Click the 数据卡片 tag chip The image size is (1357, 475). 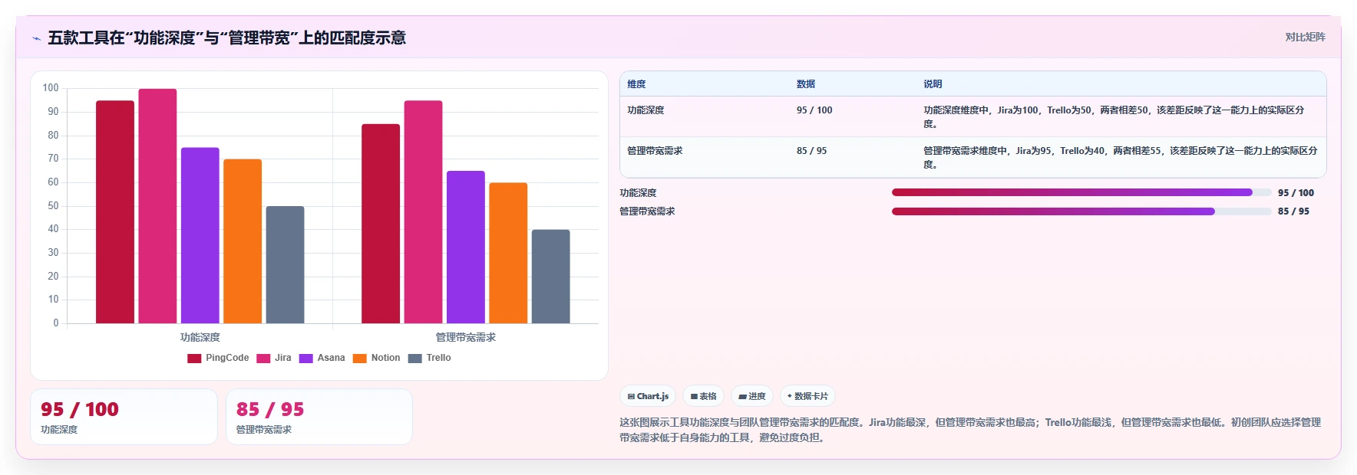pos(807,396)
